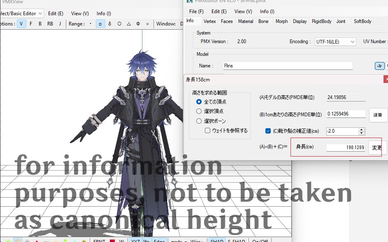The width and height of the screenshot is (388, 242).
Task: Open the Select/Basic Editor dropdown in PMXView
Action: point(22,13)
